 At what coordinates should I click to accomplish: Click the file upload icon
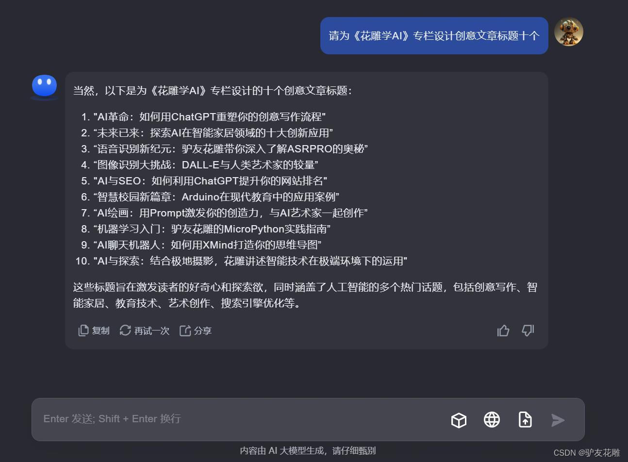click(525, 420)
